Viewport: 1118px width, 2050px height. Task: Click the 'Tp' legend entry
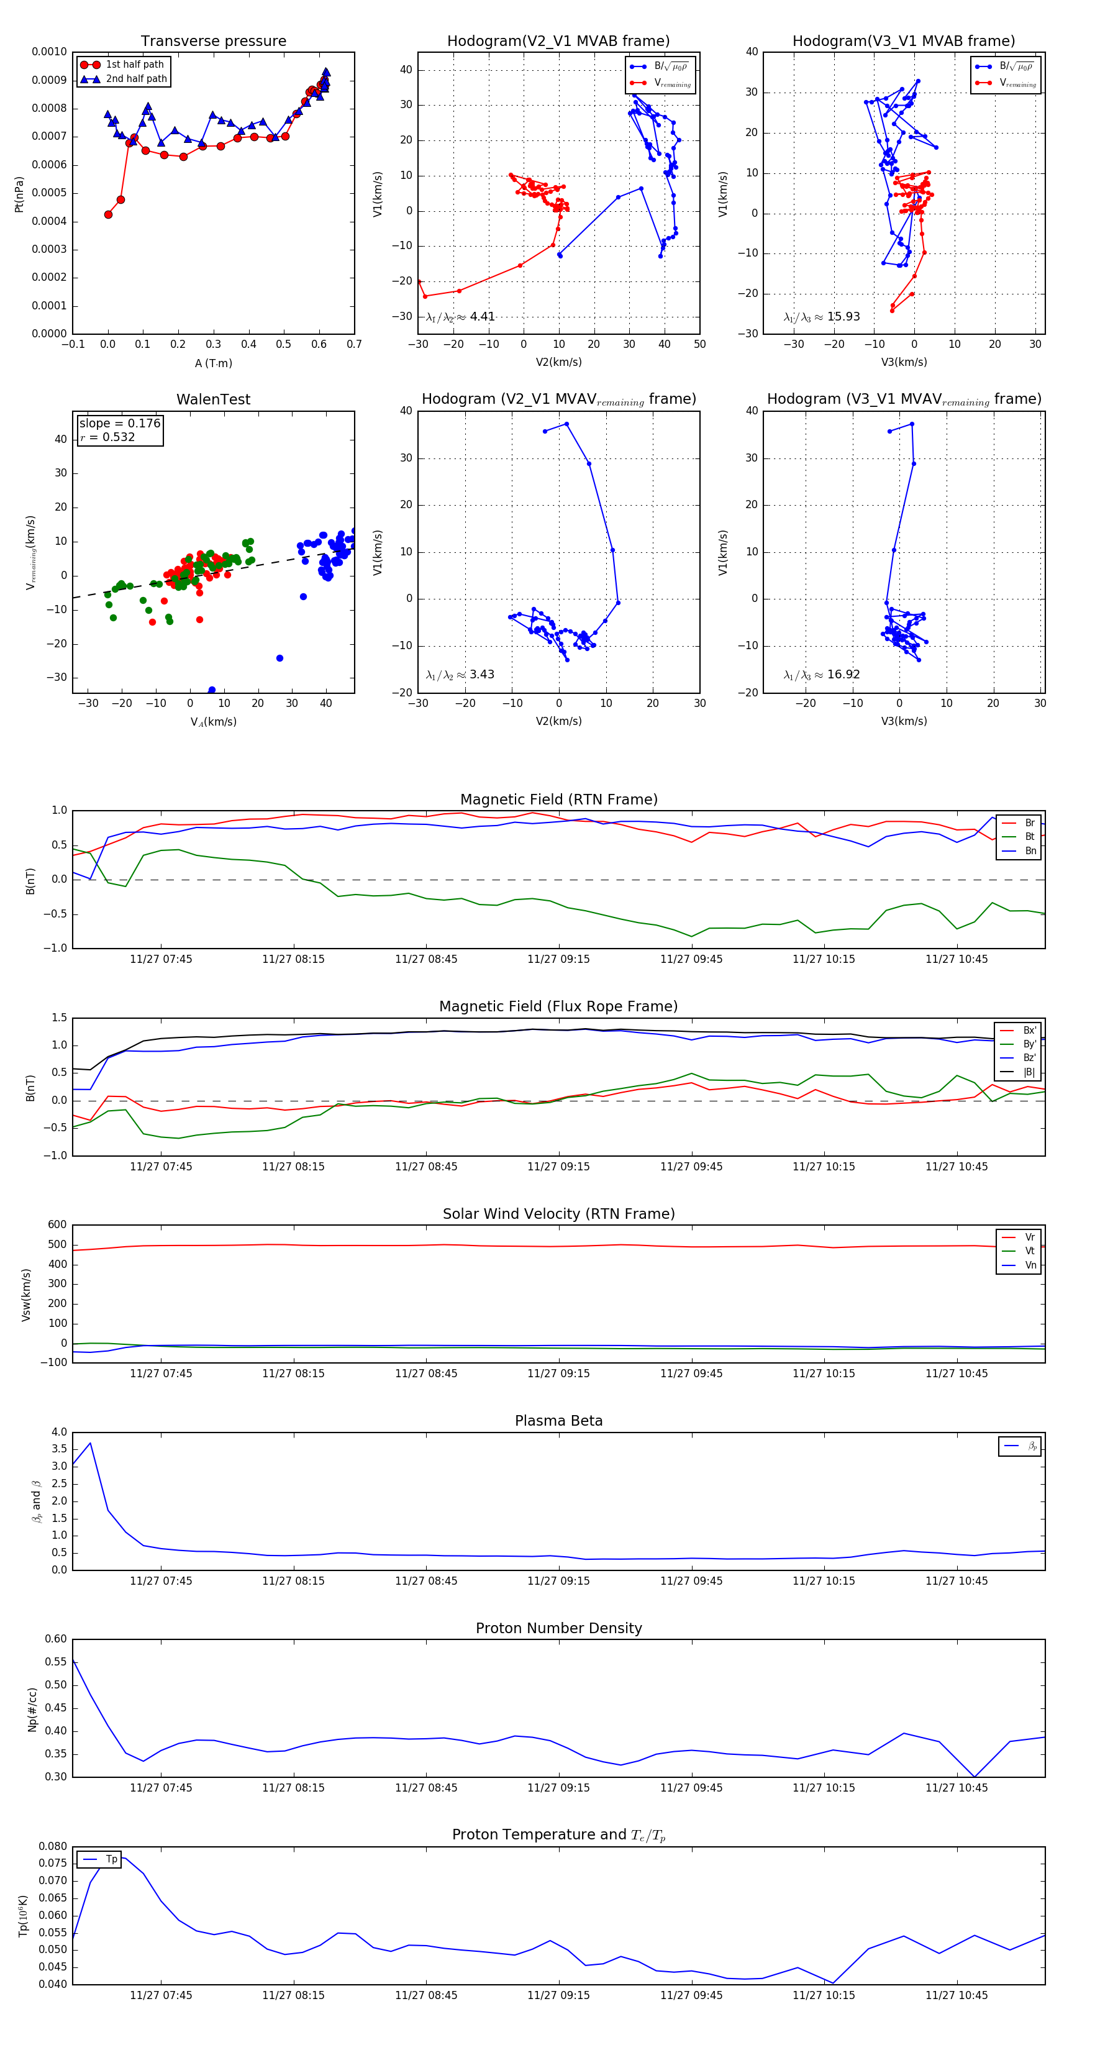(x=99, y=1859)
